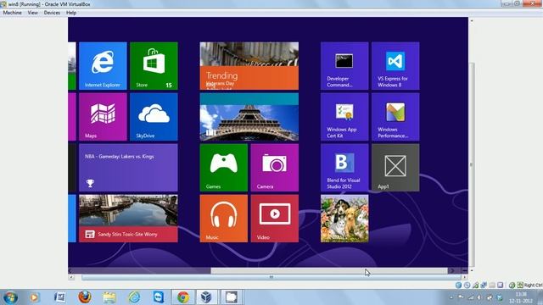543x305 pixels.
Task: Show hidden system tray icons arrow
Action: pos(451,297)
